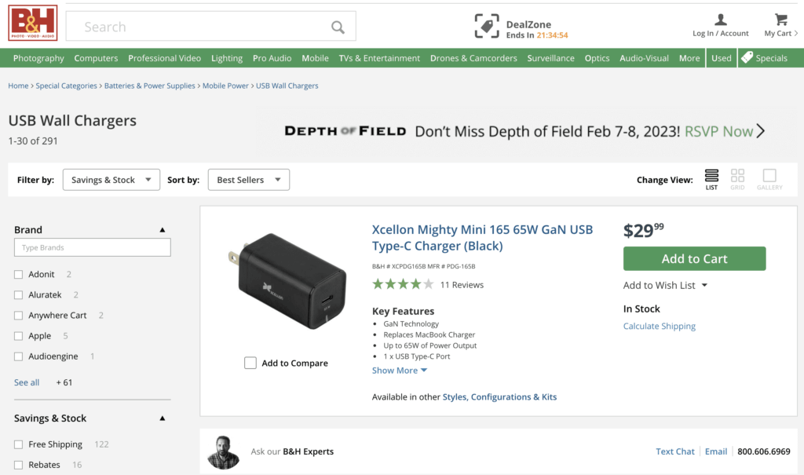Click the product star rating
The image size is (804, 475).
403,284
